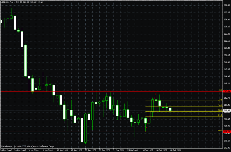
Task: Click the red 213.84 price marker
Action: (x=227, y=91)
